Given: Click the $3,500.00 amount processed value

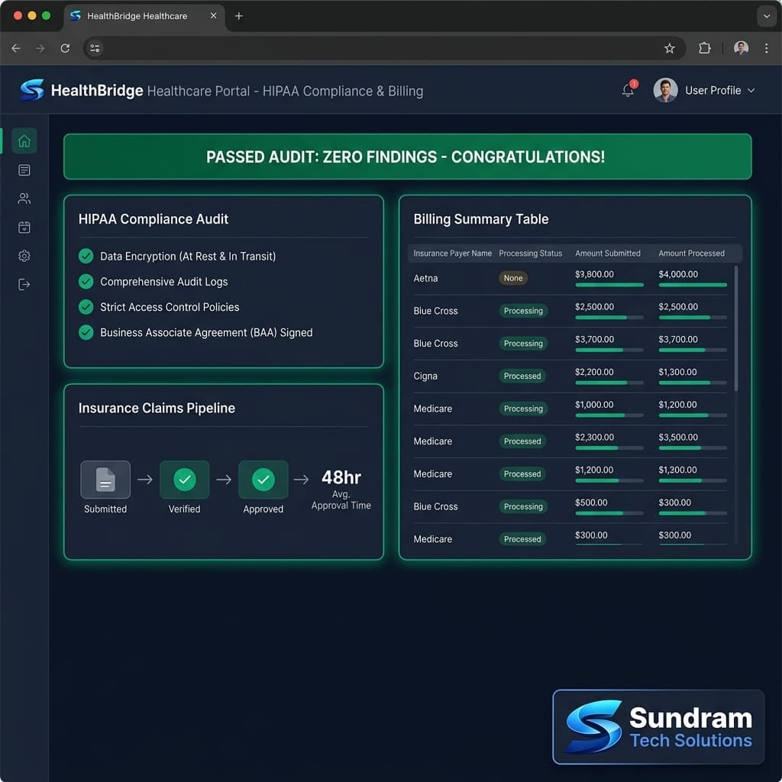Looking at the screenshot, I should pyautogui.click(x=677, y=438).
